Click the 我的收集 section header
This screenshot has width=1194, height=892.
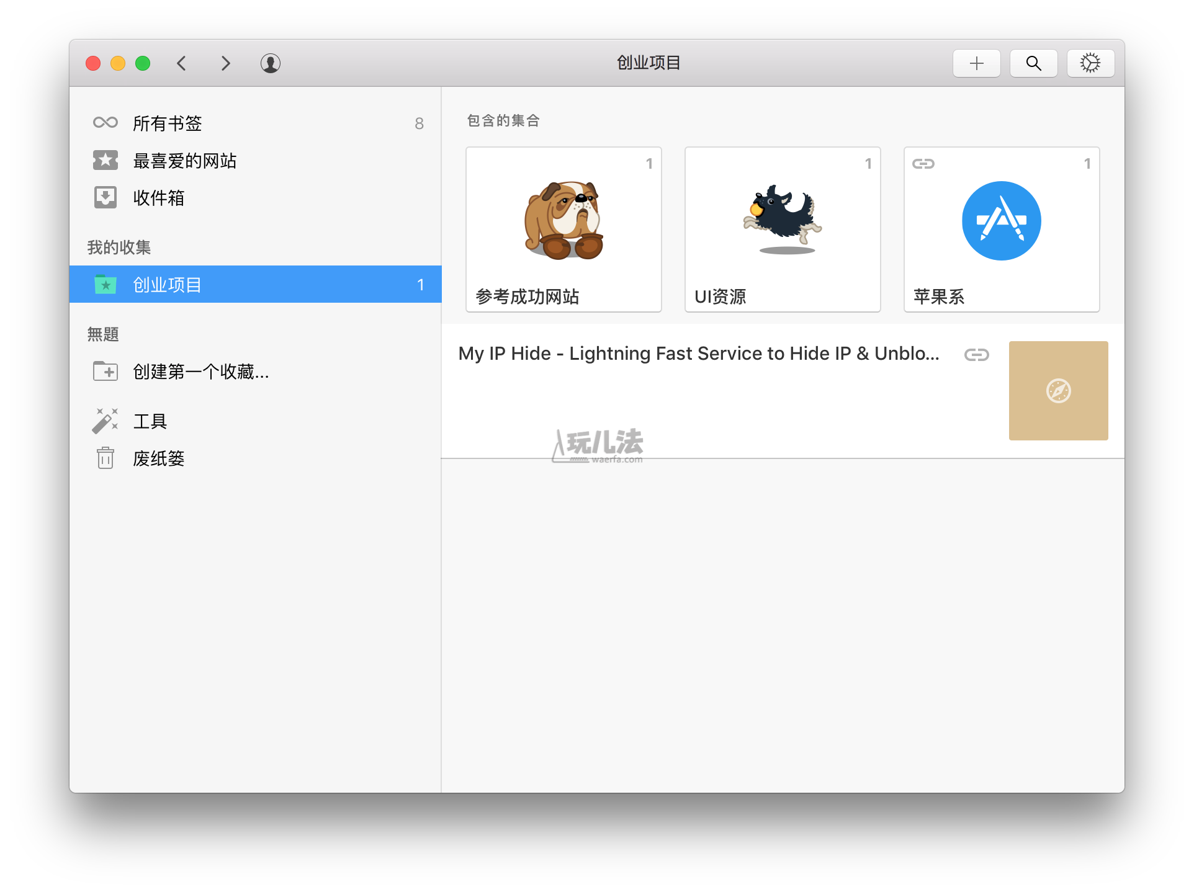(x=119, y=247)
